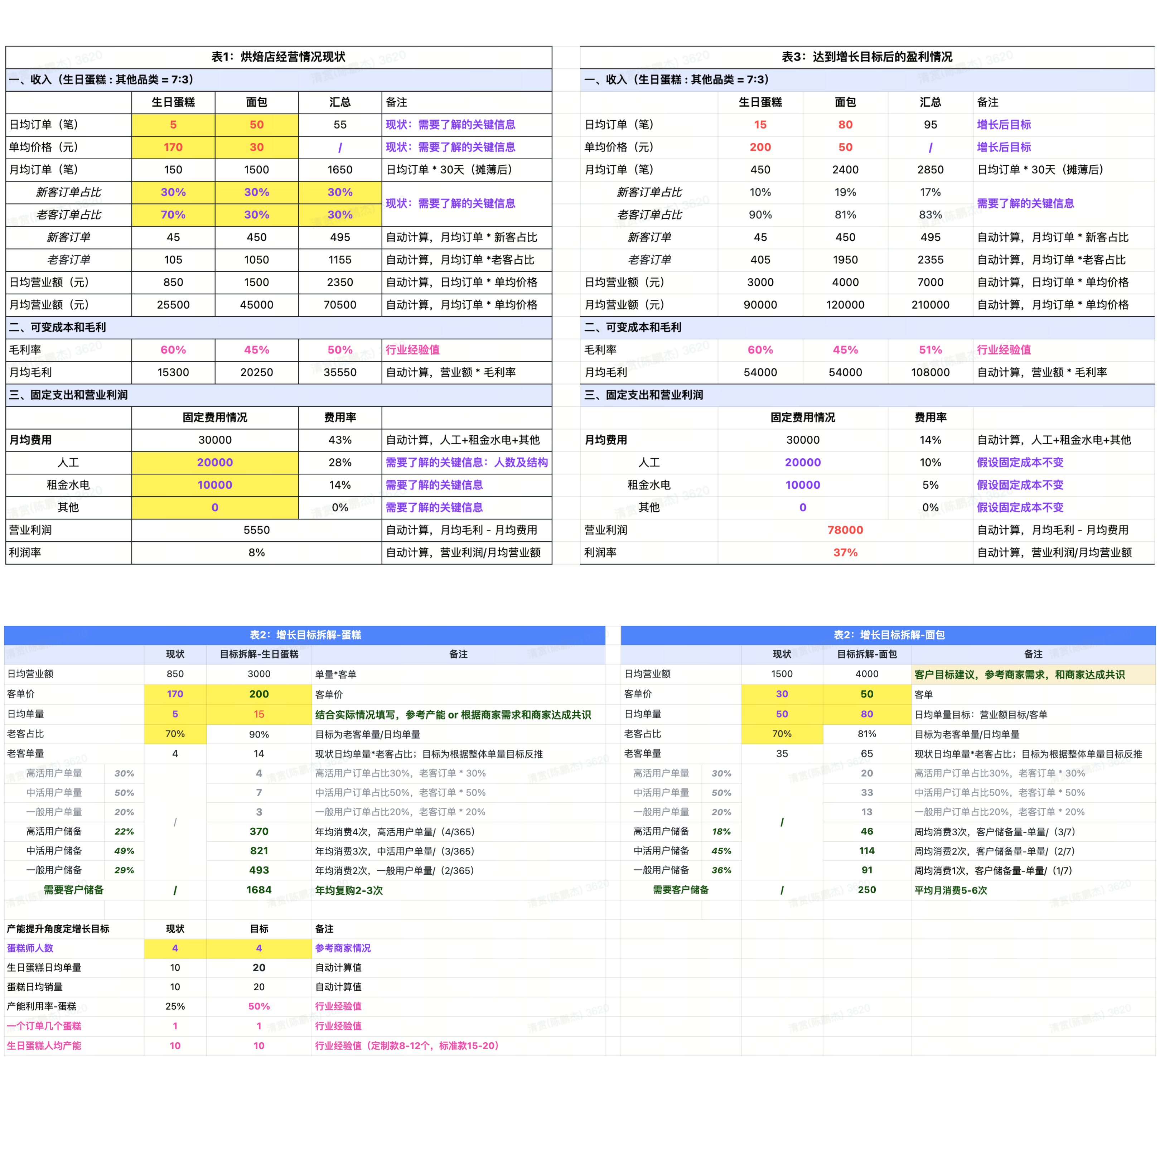Select the 产能利用率-蛋糕 target value 50%
Viewport: 1160px width, 1160px height.
[259, 1006]
